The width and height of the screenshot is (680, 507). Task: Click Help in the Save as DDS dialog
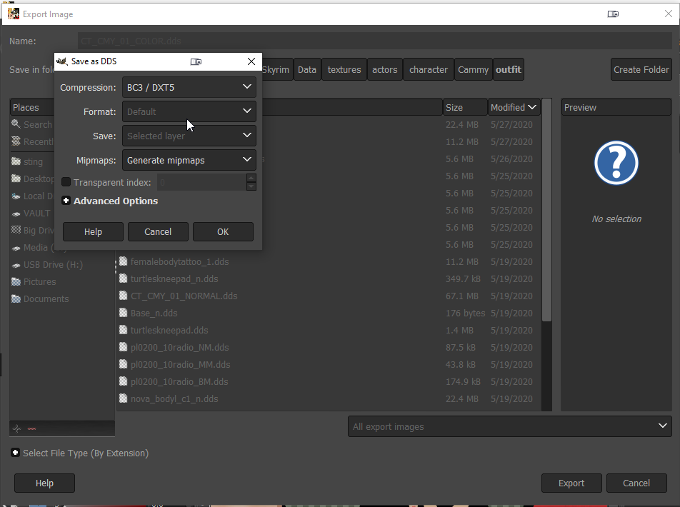click(x=94, y=231)
